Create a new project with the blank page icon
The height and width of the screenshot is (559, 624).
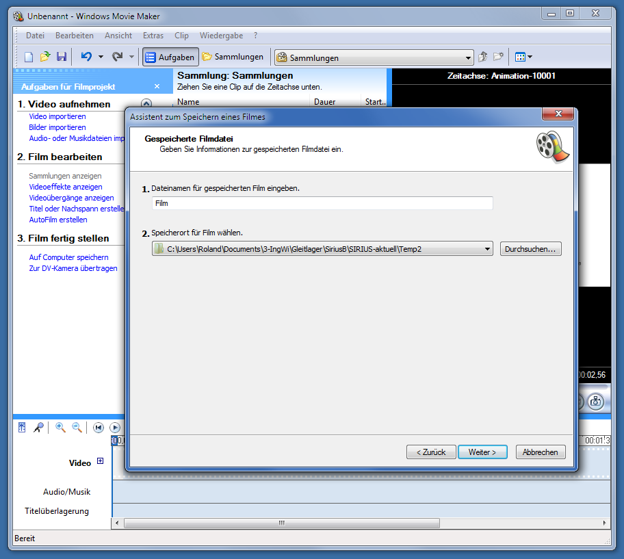[29, 57]
